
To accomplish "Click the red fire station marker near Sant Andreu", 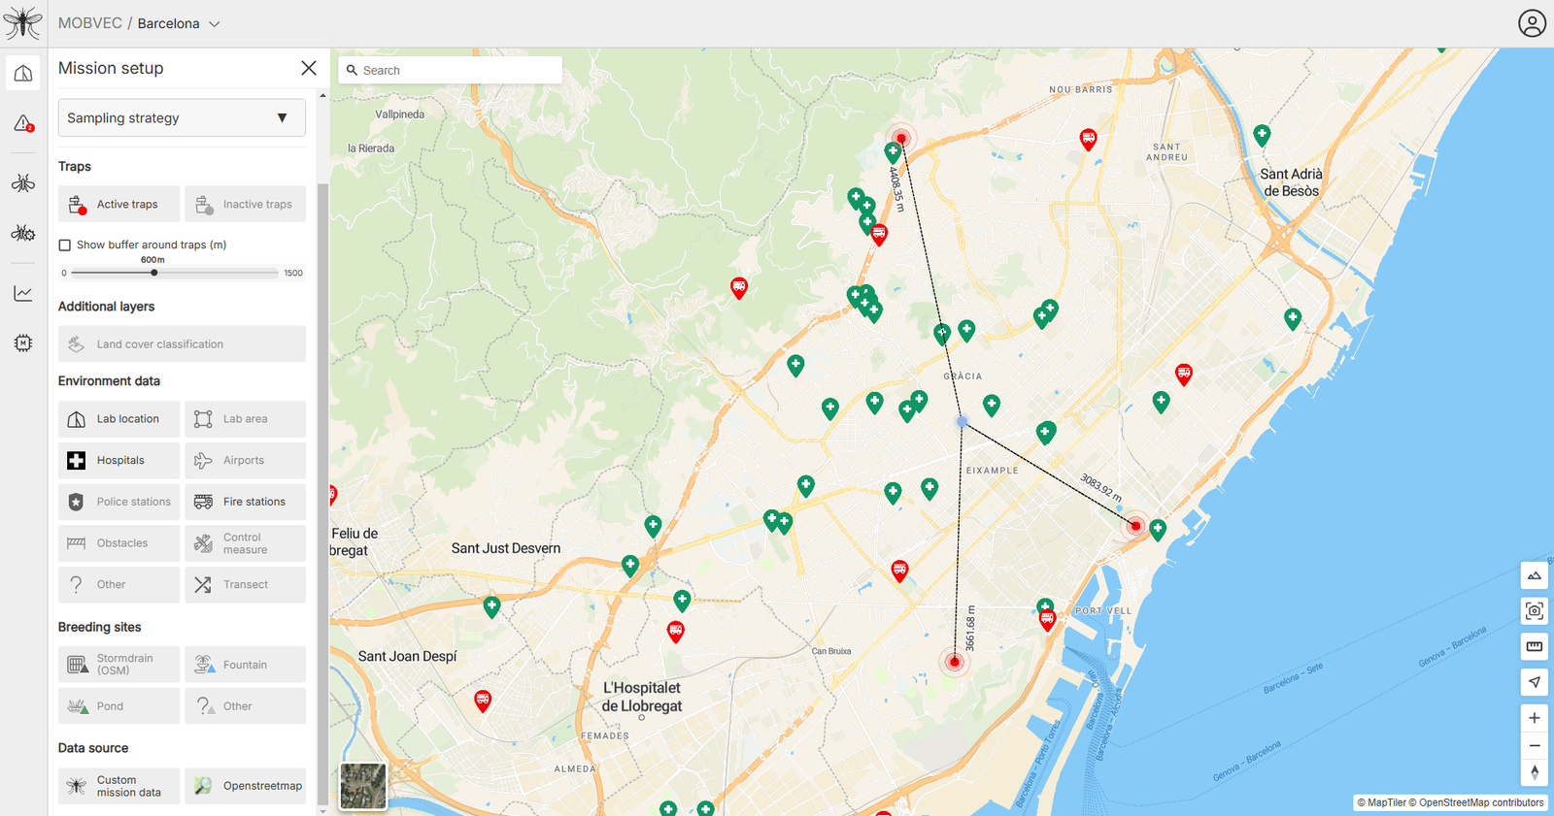I will point(1089,139).
